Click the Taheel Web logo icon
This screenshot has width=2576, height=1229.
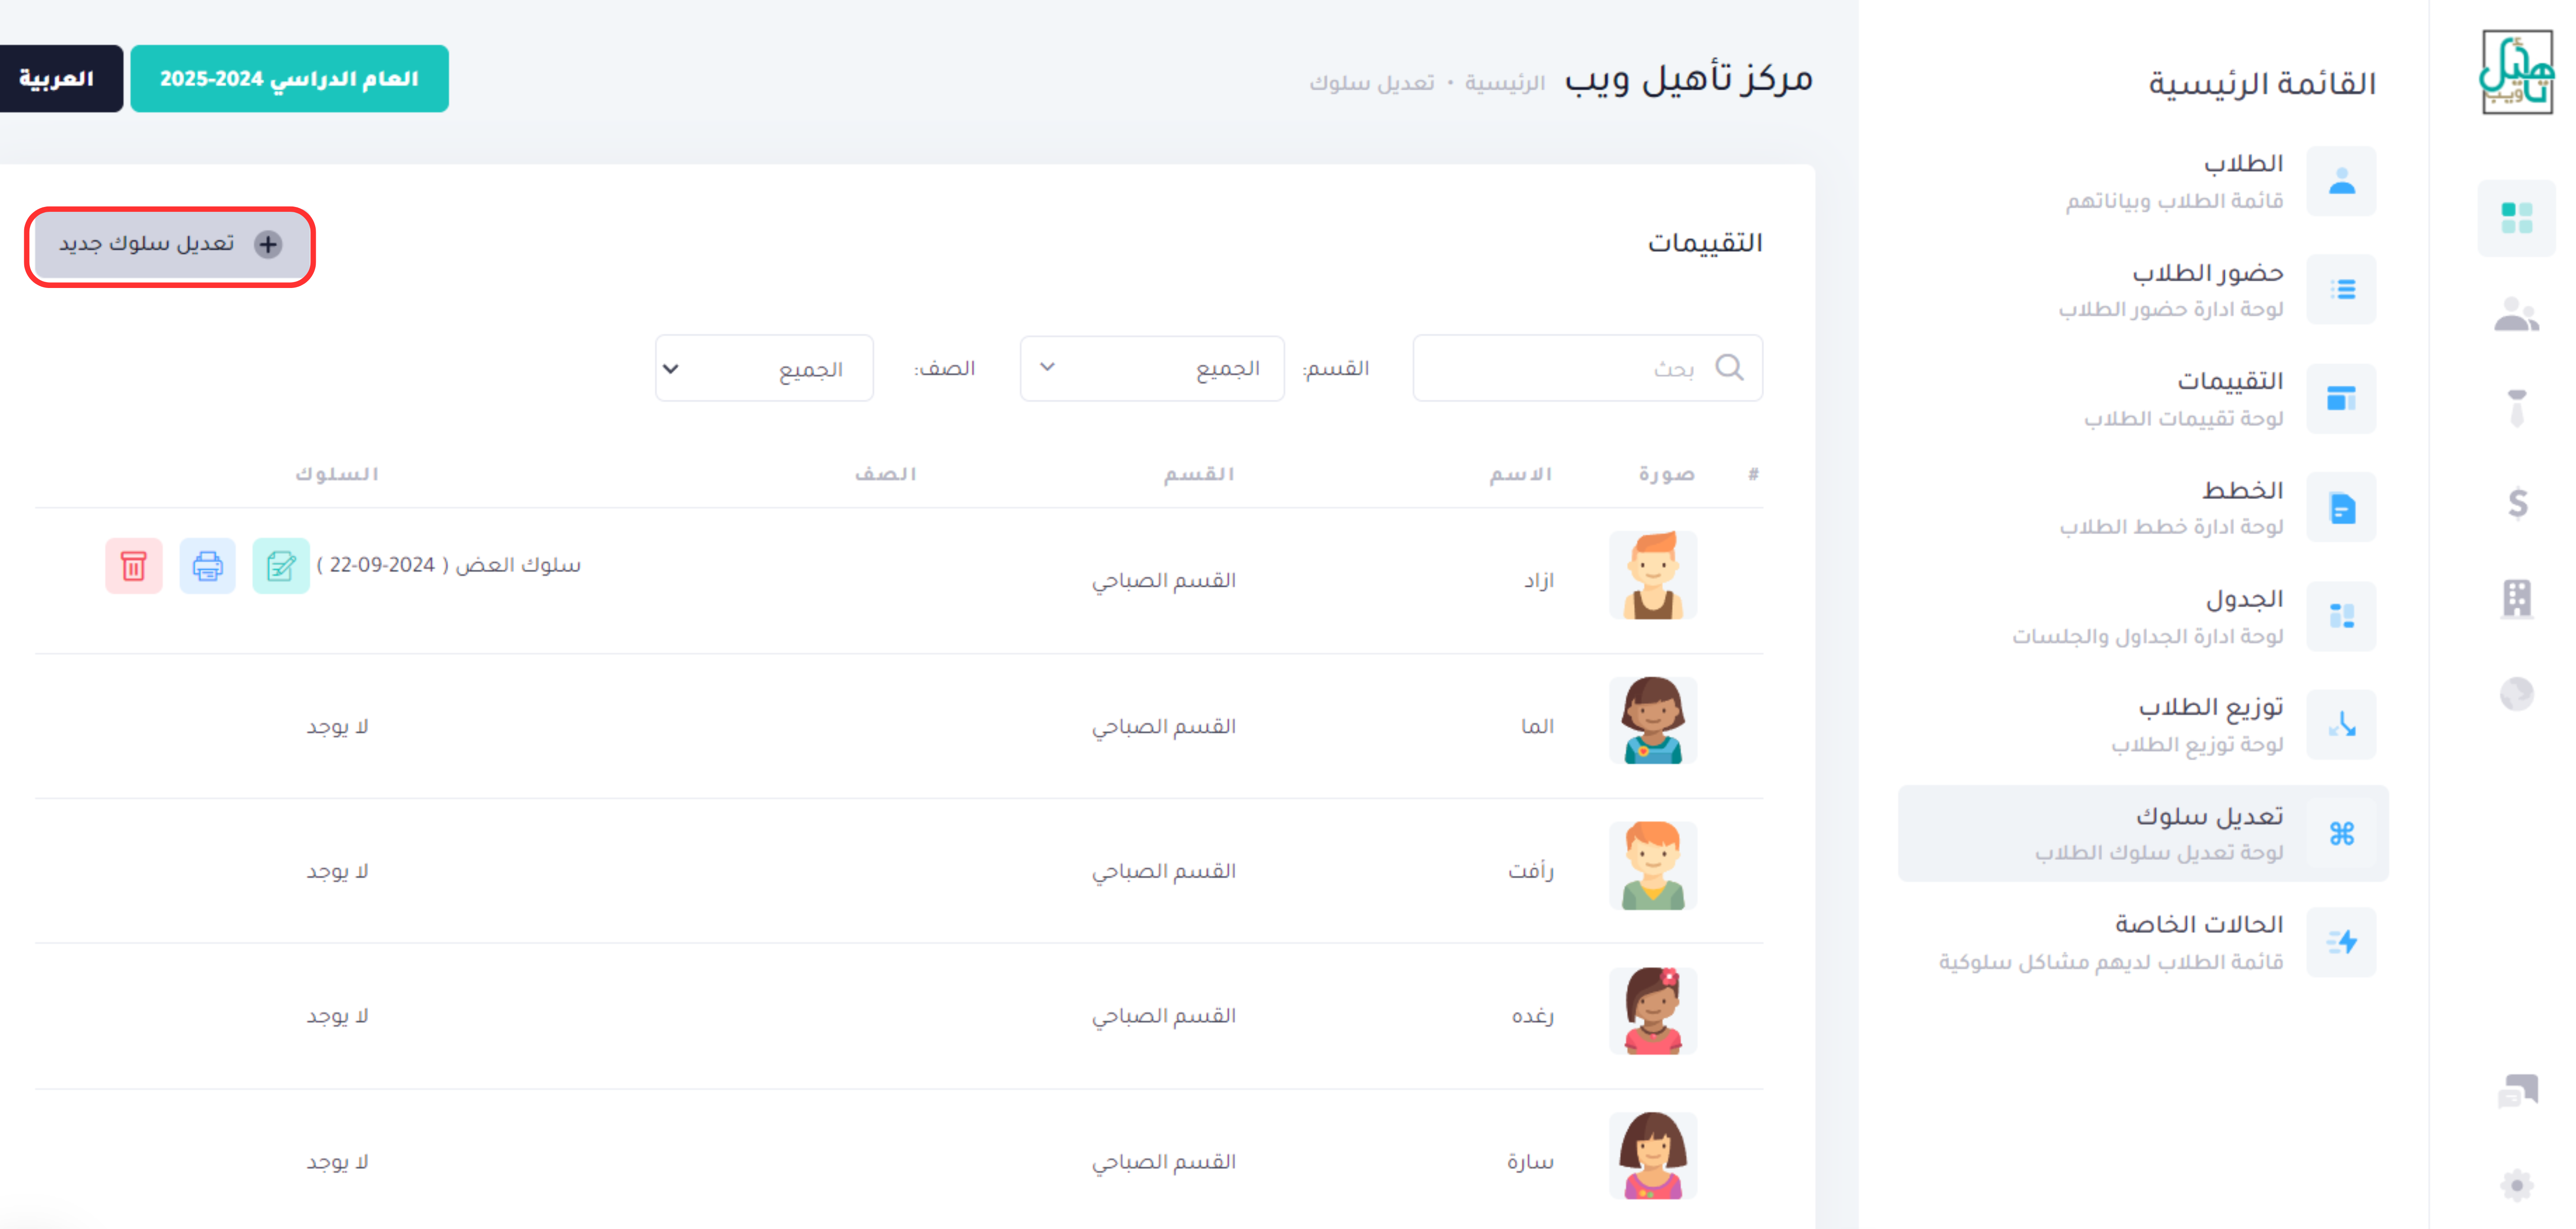[2516, 72]
